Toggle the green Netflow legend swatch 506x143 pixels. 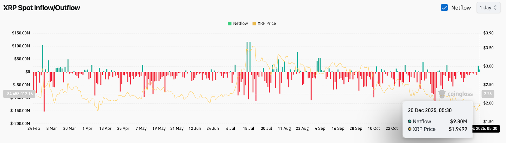pos(230,23)
